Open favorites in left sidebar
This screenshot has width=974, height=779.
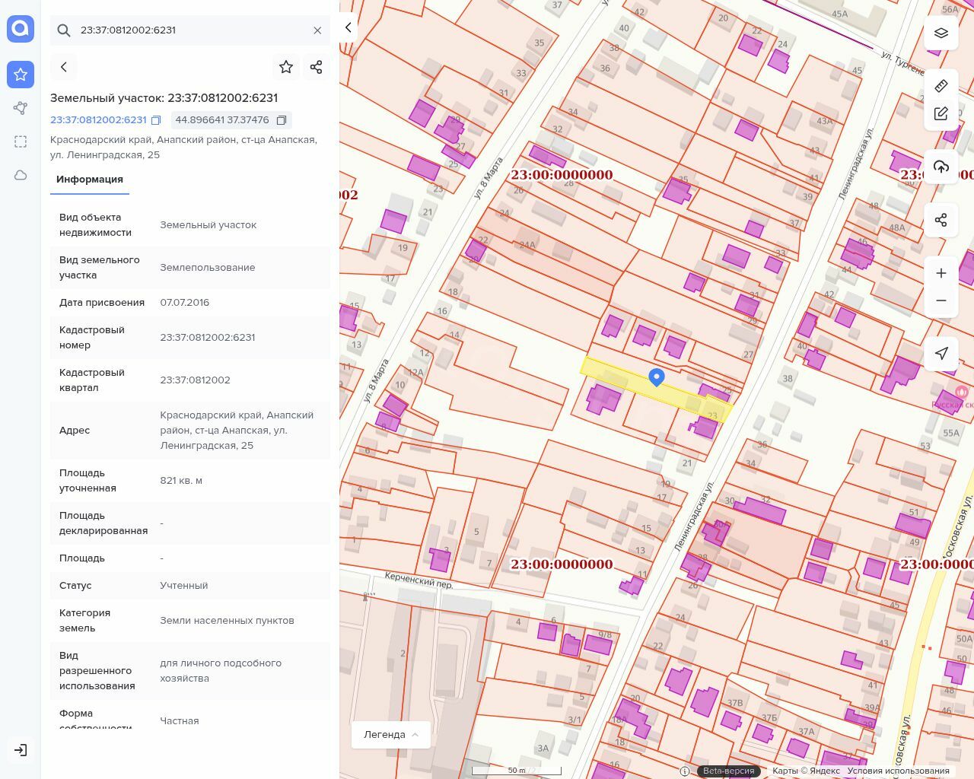click(x=21, y=75)
